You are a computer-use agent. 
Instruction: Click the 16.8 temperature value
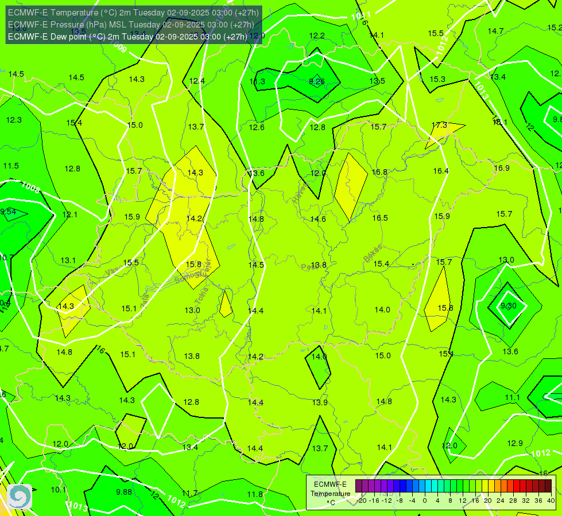[x=379, y=172]
